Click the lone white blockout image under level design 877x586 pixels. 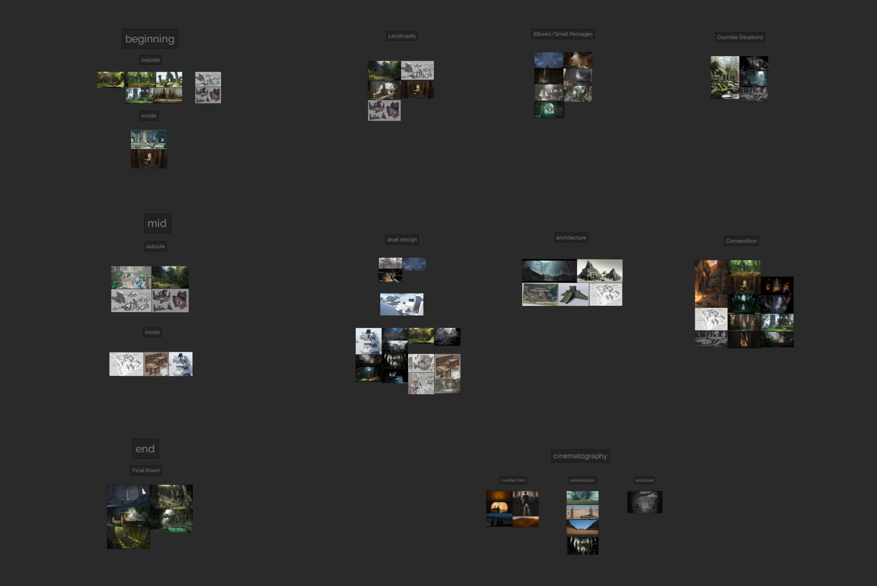click(402, 304)
